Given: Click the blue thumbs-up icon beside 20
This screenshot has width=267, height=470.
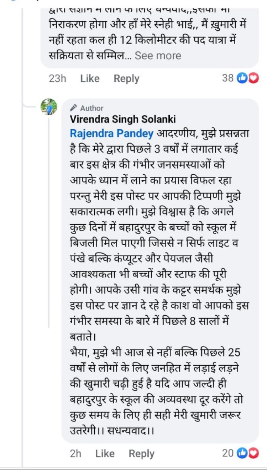Looking at the screenshot, I should click(242, 453).
